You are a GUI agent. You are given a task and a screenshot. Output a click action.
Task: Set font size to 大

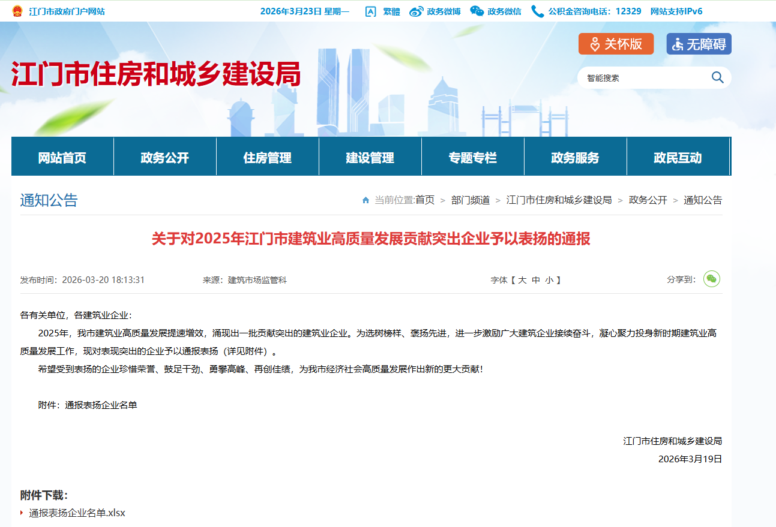click(522, 280)
